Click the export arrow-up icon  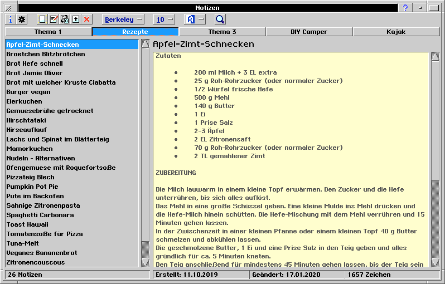76,19
